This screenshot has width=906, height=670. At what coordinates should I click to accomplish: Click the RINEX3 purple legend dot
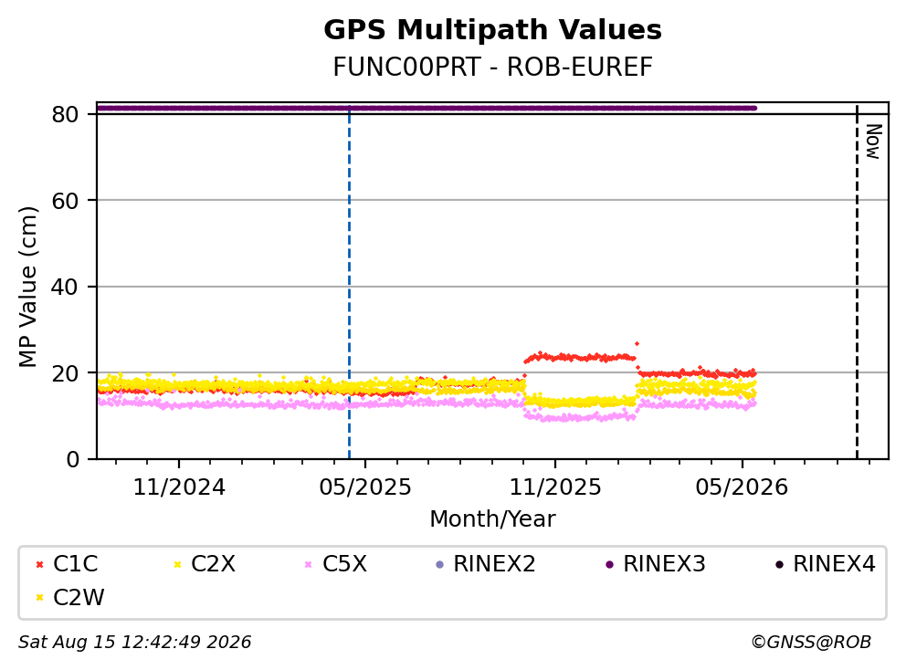609,564
